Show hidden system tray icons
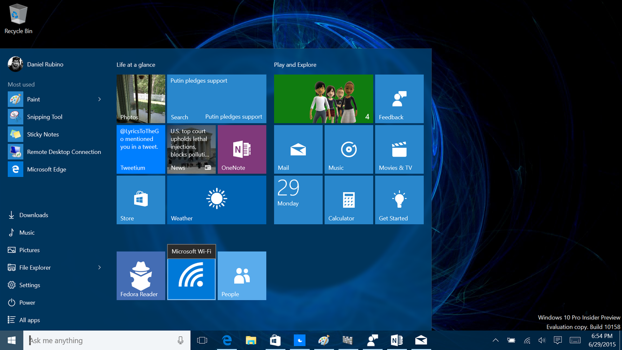The image size is (622, 350). pos(496,340)
